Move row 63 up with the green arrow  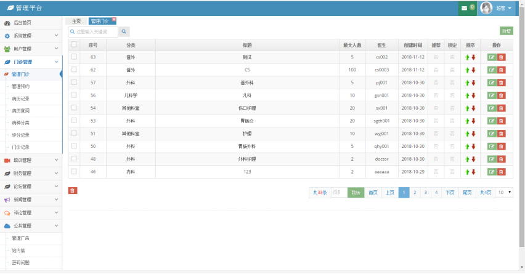[468, 57]
